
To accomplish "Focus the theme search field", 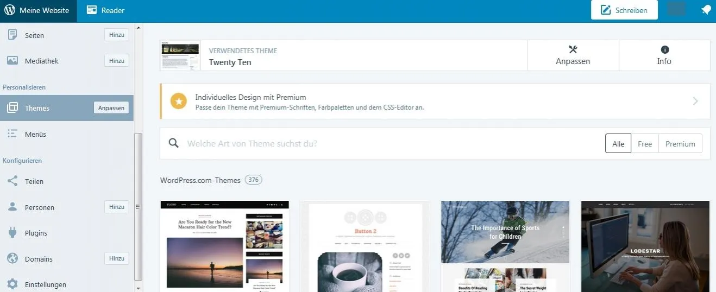I will (391, 144).
